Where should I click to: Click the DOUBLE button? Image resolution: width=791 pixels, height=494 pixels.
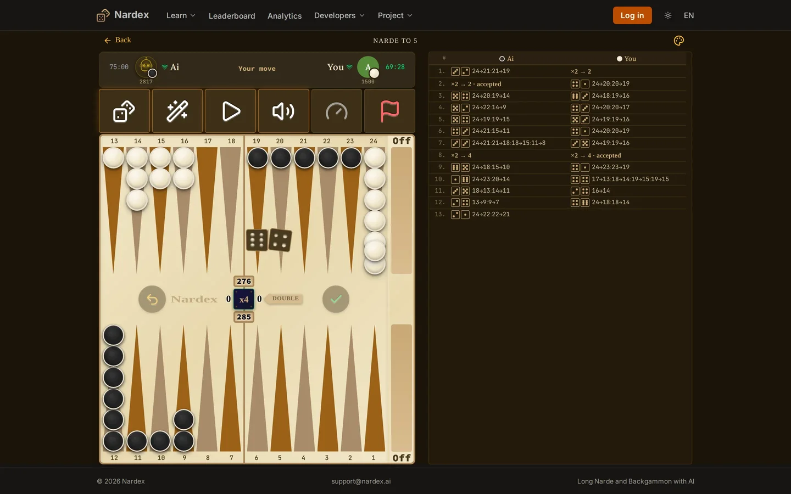[x=285, y=299]
